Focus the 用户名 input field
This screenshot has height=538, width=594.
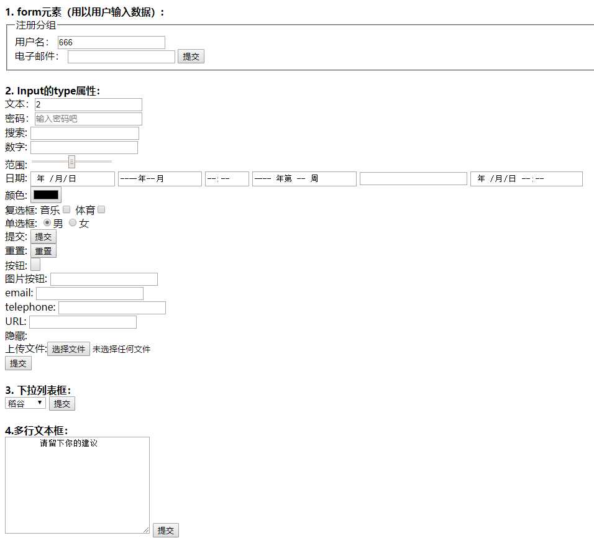[x=111, y=42]
